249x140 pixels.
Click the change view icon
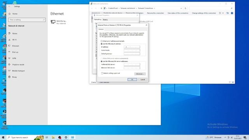[220, 13]
